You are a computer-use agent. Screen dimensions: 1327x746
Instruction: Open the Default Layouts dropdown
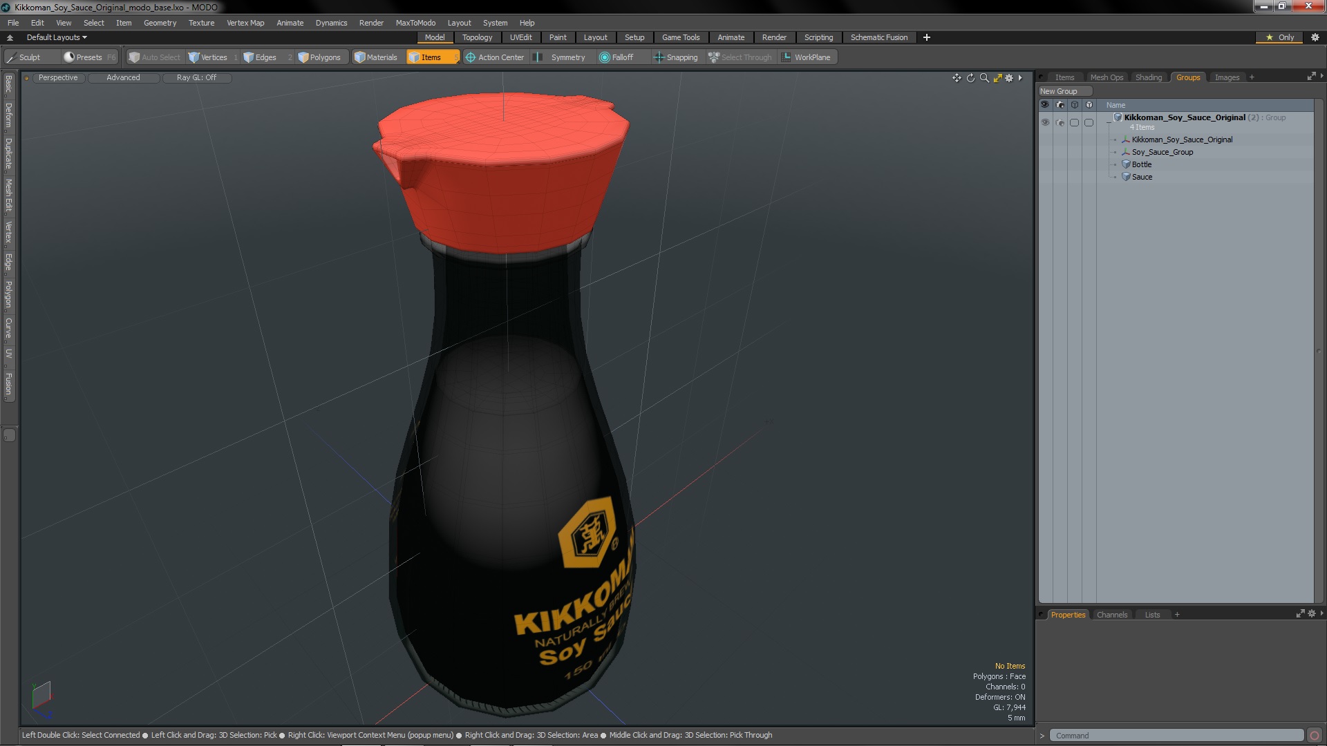click(57, 37)
